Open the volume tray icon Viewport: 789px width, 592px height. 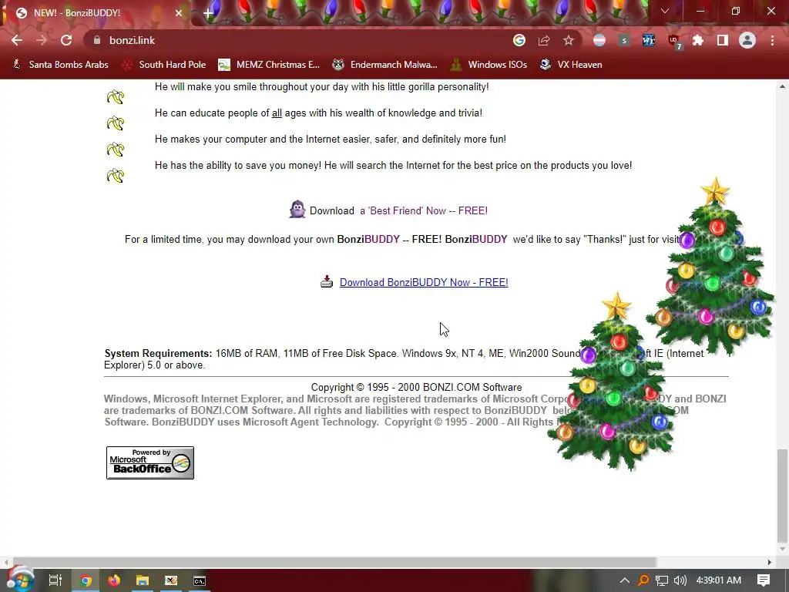point(680,580)
